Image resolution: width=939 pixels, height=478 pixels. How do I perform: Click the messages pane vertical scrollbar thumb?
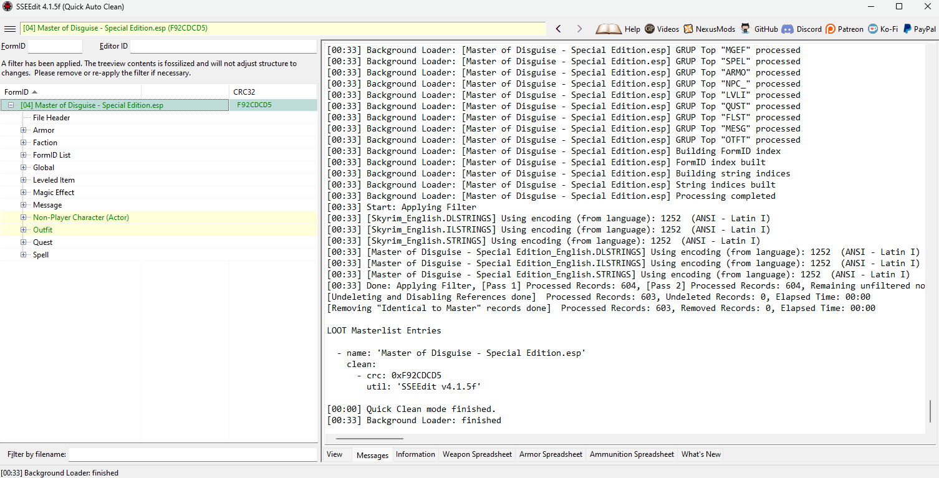click(x=930, y=411)
